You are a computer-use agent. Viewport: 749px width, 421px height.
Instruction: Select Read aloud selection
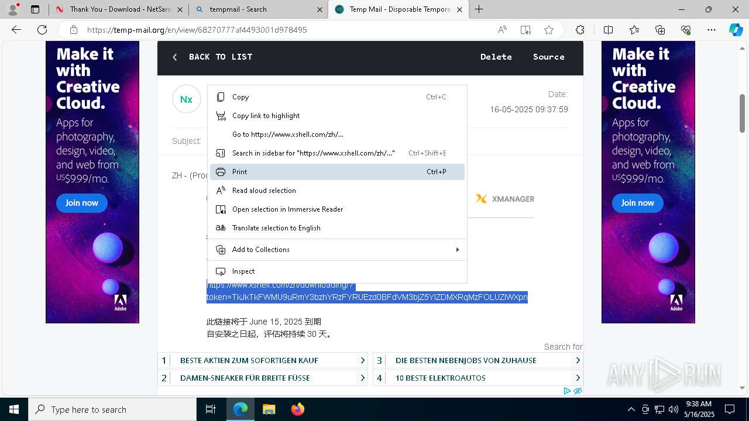[337, 191]
